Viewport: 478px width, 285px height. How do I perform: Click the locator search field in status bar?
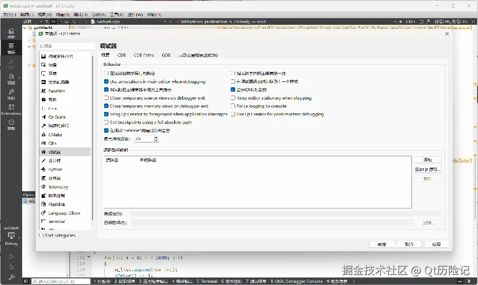(61, 281)
